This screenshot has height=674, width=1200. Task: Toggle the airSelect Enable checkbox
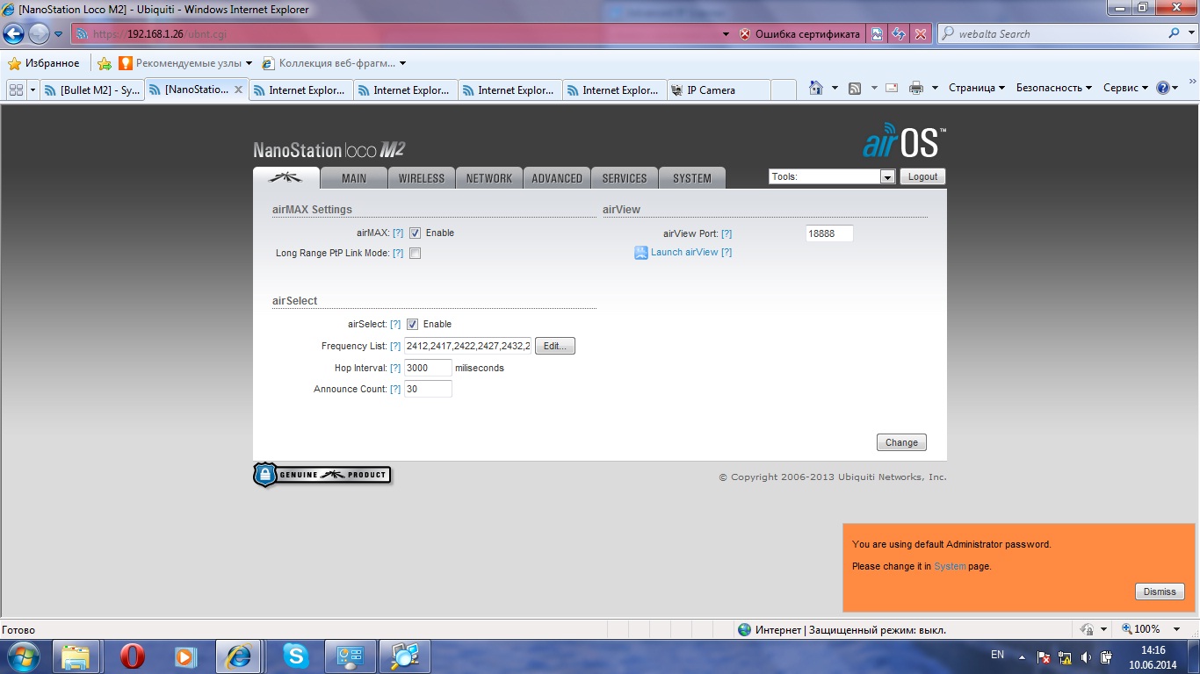[x=413, y=325]
